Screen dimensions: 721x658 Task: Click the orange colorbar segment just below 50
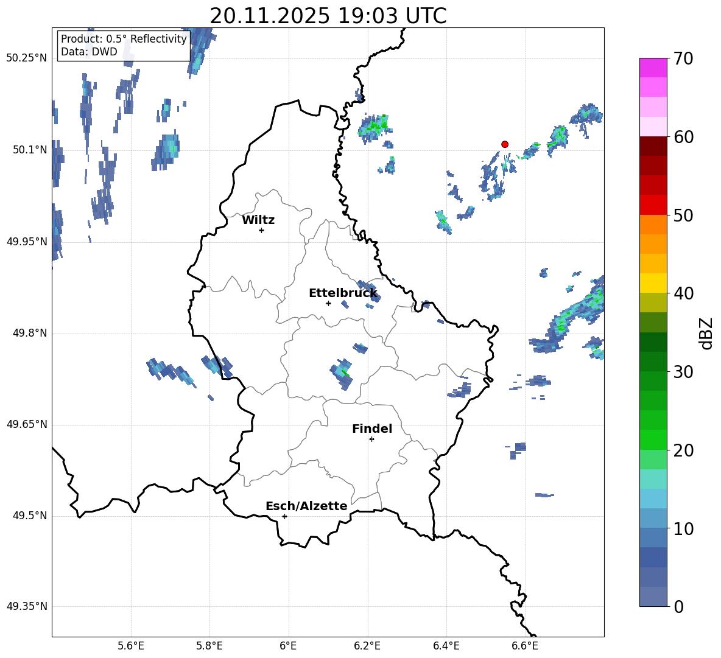click(x=653, y=225)
